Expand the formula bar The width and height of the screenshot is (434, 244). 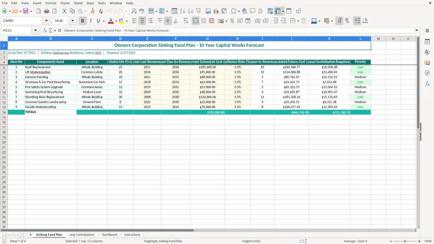coord(417,31)
